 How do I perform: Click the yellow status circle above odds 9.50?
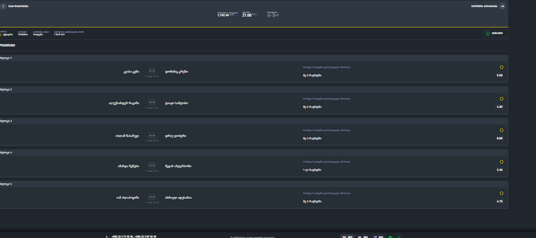[501, 67]
